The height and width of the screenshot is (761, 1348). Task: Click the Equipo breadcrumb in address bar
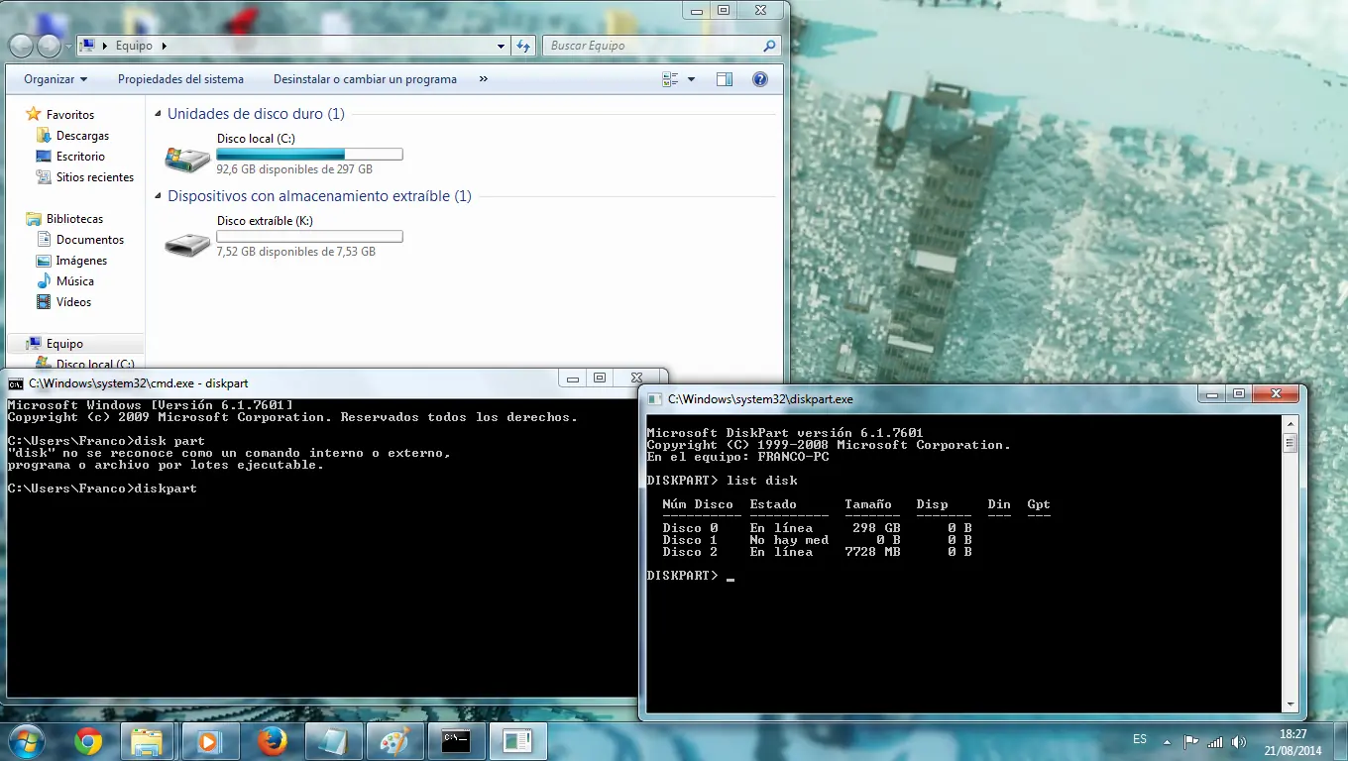pos(134,46)
